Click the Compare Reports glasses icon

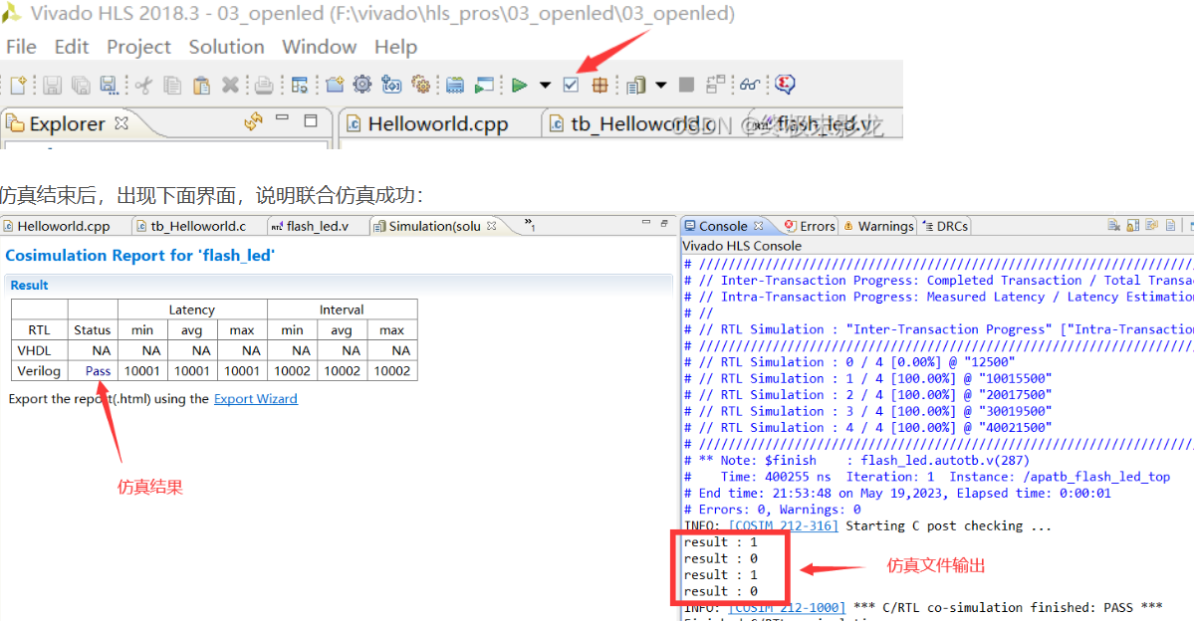(x=750, y=85)
